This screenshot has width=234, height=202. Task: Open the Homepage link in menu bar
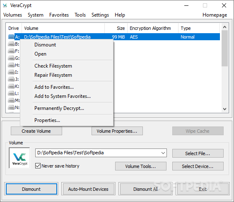(215, 15)
